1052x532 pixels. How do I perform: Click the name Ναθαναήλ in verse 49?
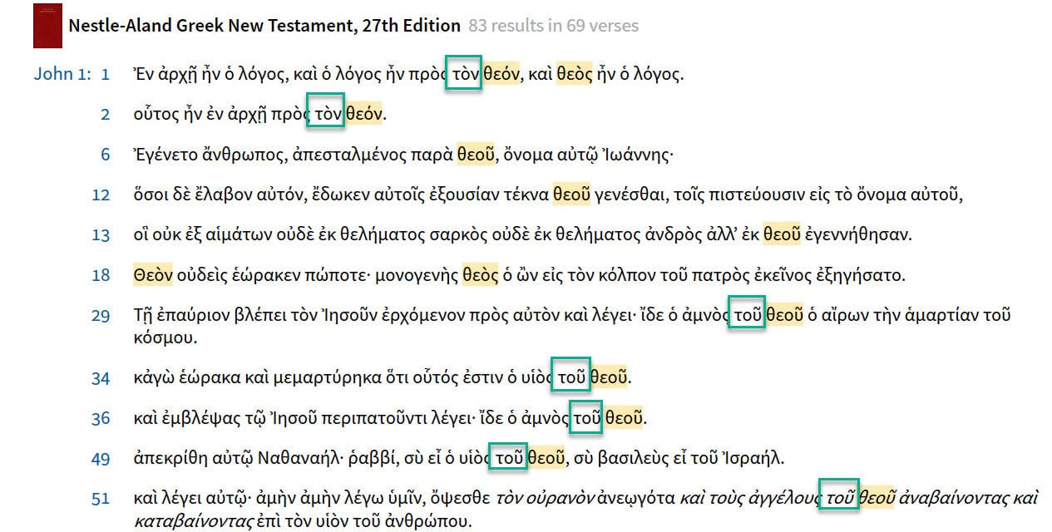(296, 458)
